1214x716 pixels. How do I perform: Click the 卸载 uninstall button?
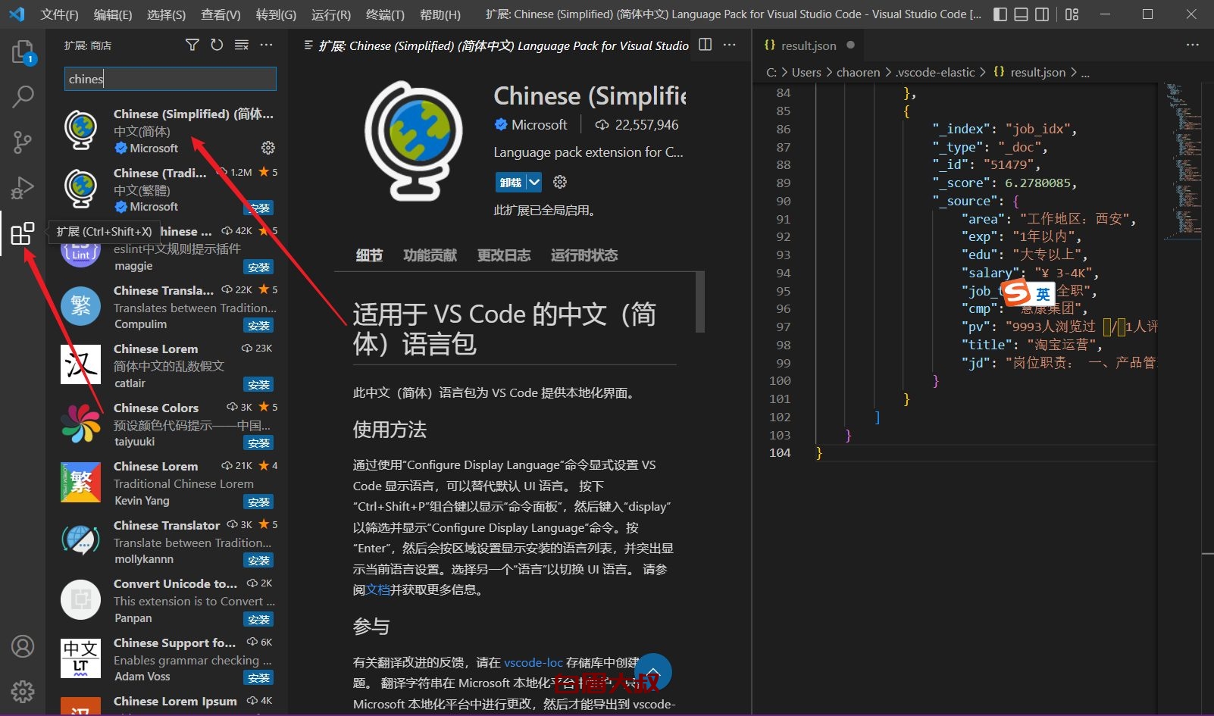click(511, 182)
